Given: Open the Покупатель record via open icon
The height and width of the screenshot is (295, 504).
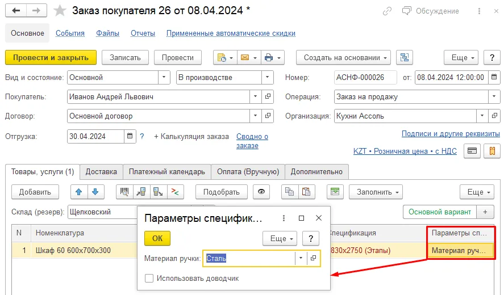Looking at the screenshot, I should pyautogui.click(x=268, y=96).
